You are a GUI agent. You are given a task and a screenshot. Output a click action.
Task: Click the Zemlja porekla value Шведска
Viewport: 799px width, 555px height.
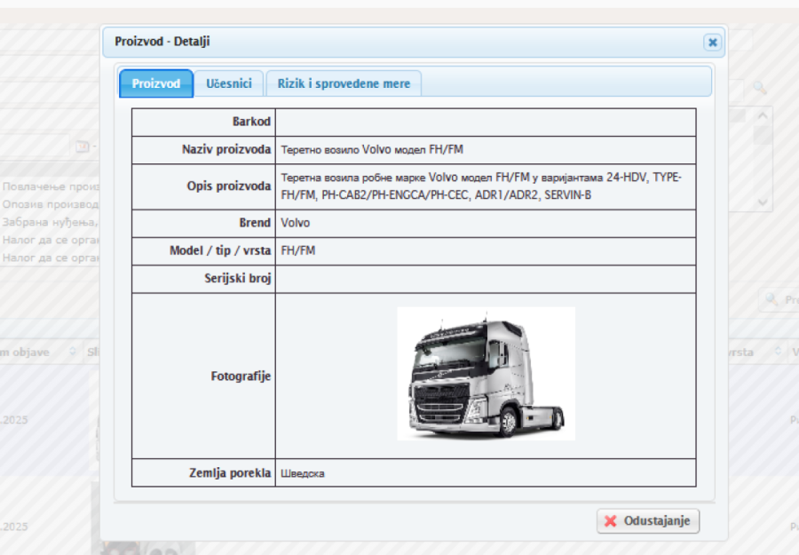point(303,473)
